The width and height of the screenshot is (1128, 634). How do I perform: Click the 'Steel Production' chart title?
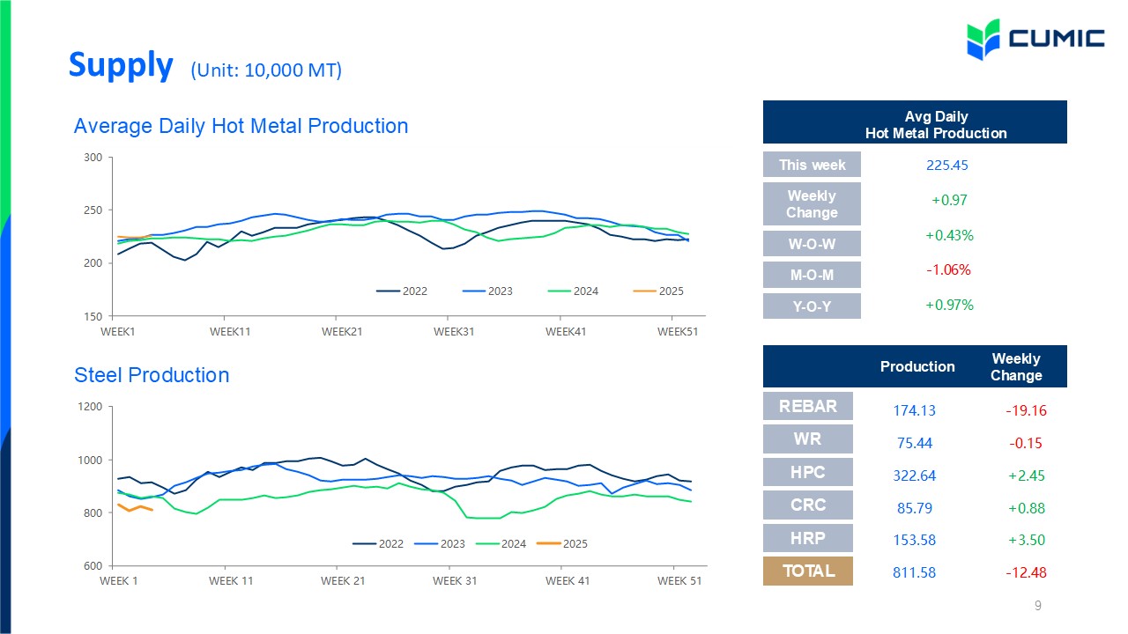click(152, 375)
